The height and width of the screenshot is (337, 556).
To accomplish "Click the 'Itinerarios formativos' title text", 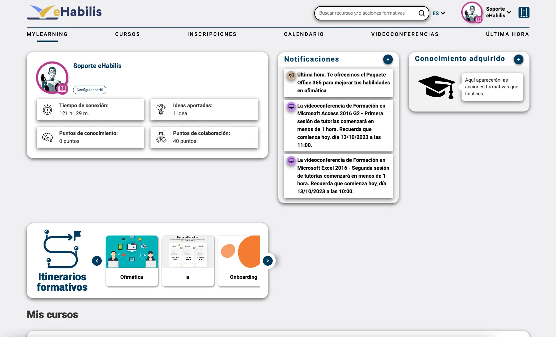I will [x=62, y=282].
